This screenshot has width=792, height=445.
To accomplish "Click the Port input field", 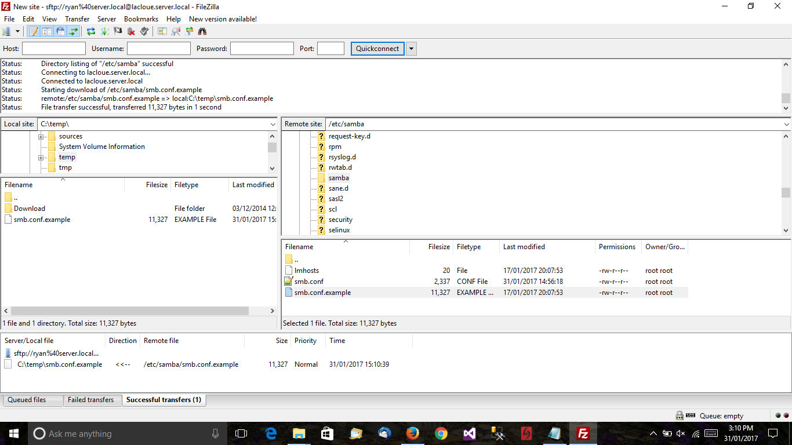I will click(x=331, y=49).
